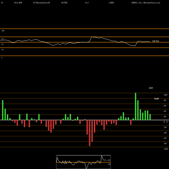Click the 'SI MunafaSutraR' header text
Viewport: 169px width, 169px height.
[42, 3]
